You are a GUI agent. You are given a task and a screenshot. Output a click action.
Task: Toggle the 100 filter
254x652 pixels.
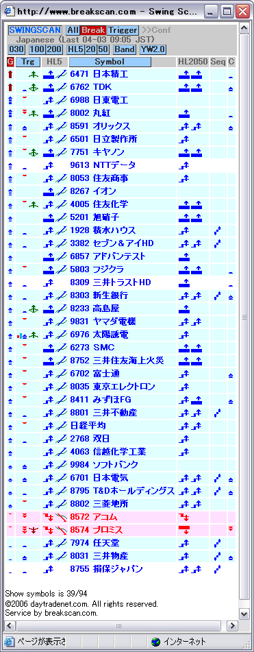[38, 49]
